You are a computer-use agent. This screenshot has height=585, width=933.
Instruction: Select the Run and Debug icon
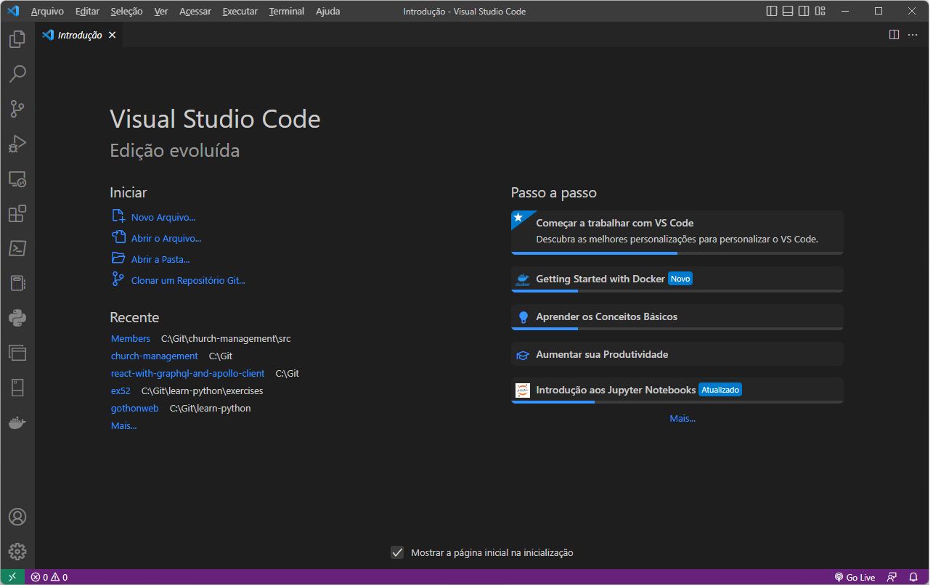17,144
